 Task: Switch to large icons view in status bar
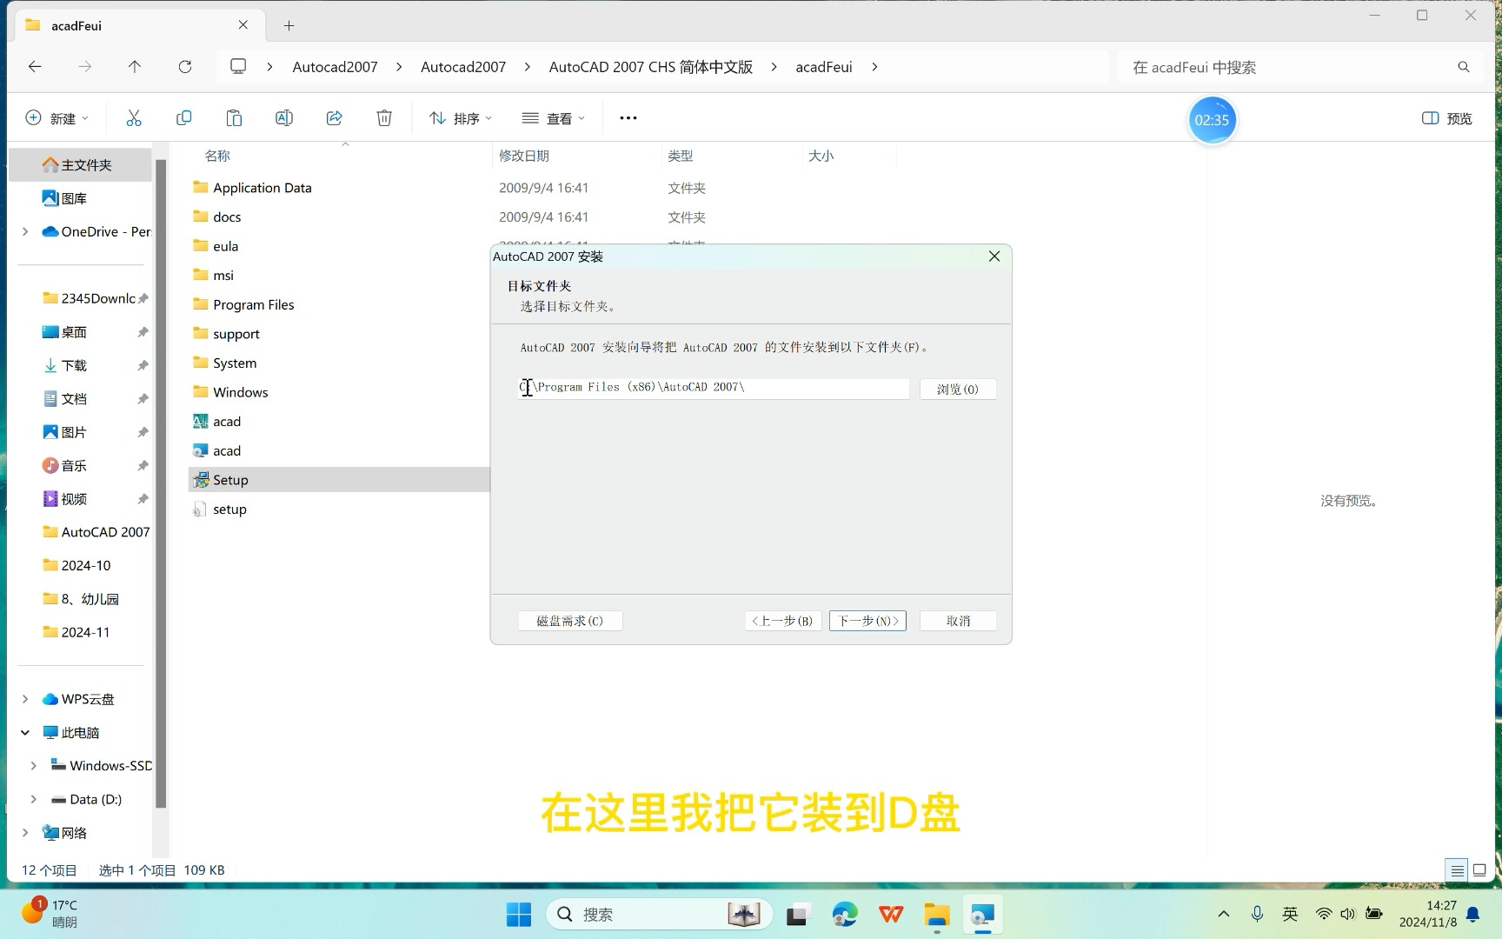pos(1479,870)
